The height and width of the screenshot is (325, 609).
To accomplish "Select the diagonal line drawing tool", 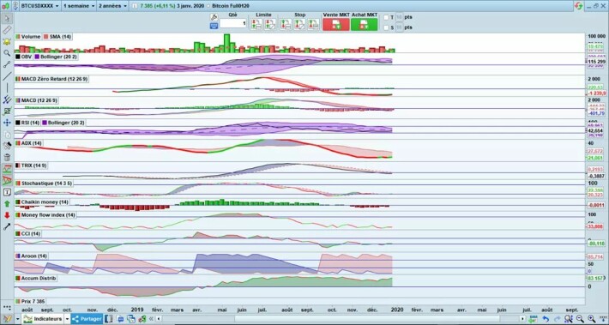I will pyautogui.click(x=7, y=76).
